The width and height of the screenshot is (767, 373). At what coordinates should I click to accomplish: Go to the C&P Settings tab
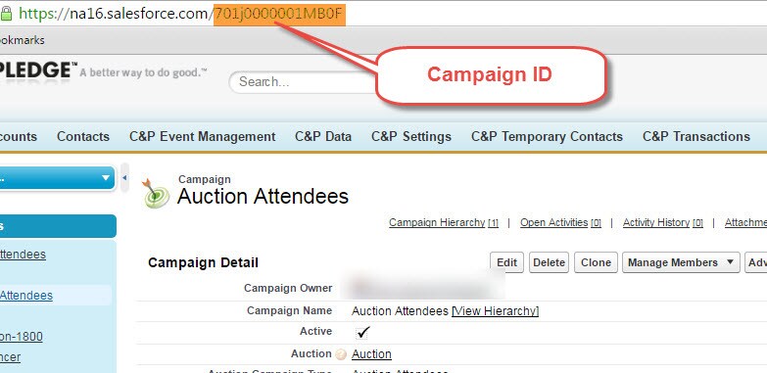tap(411, 136)
